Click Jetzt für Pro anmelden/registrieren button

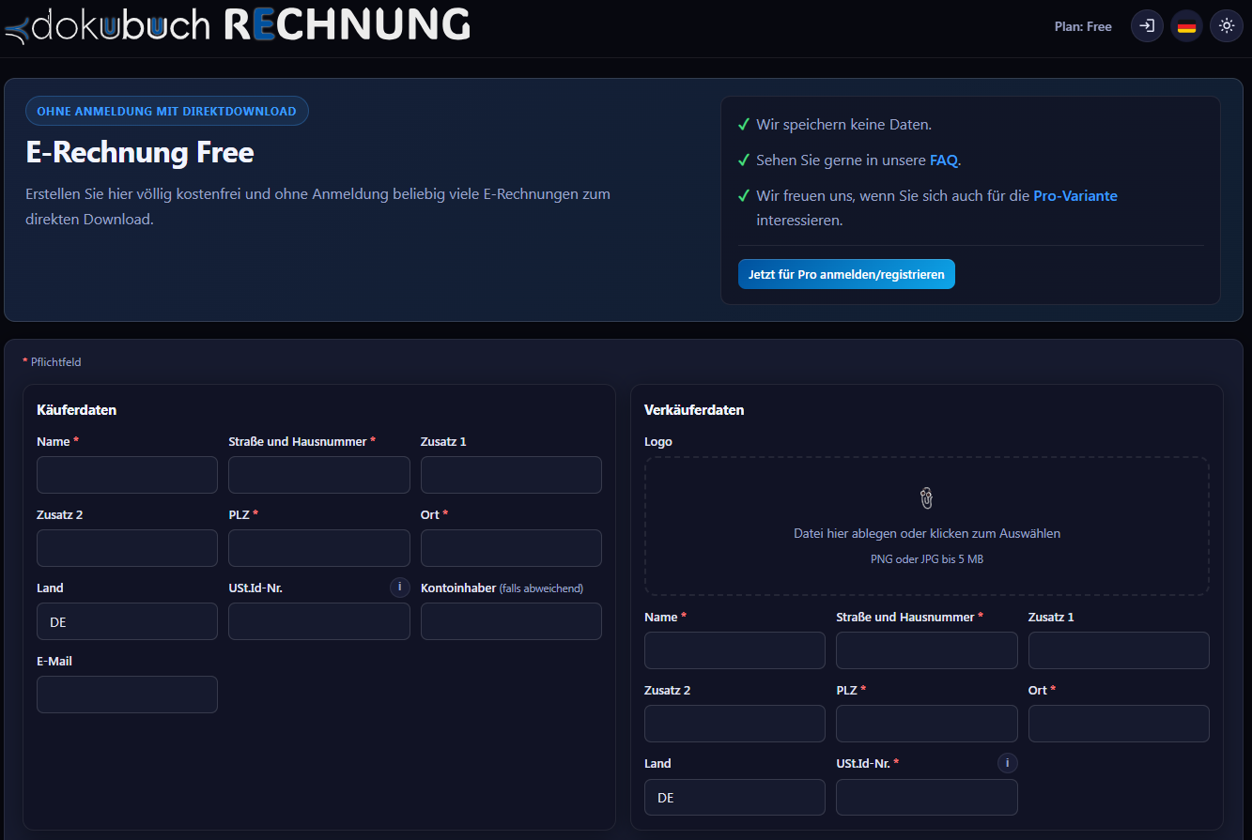click(846, 274)
